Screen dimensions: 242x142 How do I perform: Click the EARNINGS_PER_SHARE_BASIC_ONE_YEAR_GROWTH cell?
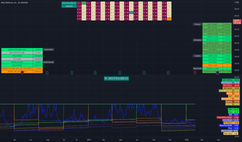[x=17, y=68]
